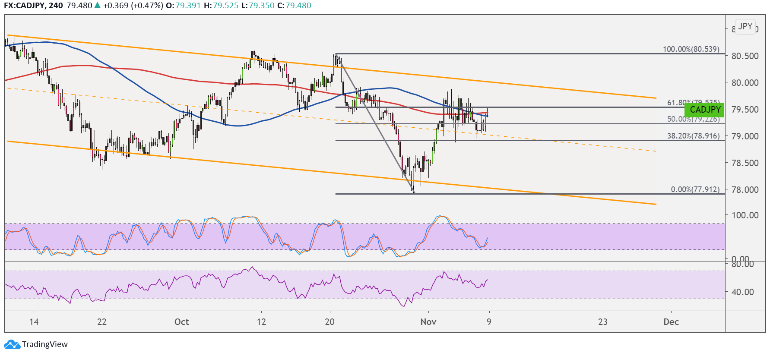Click the 38.20%(78.916) Fibonacci label
Screen dimensions: 770x356
(x=693, y=136)
